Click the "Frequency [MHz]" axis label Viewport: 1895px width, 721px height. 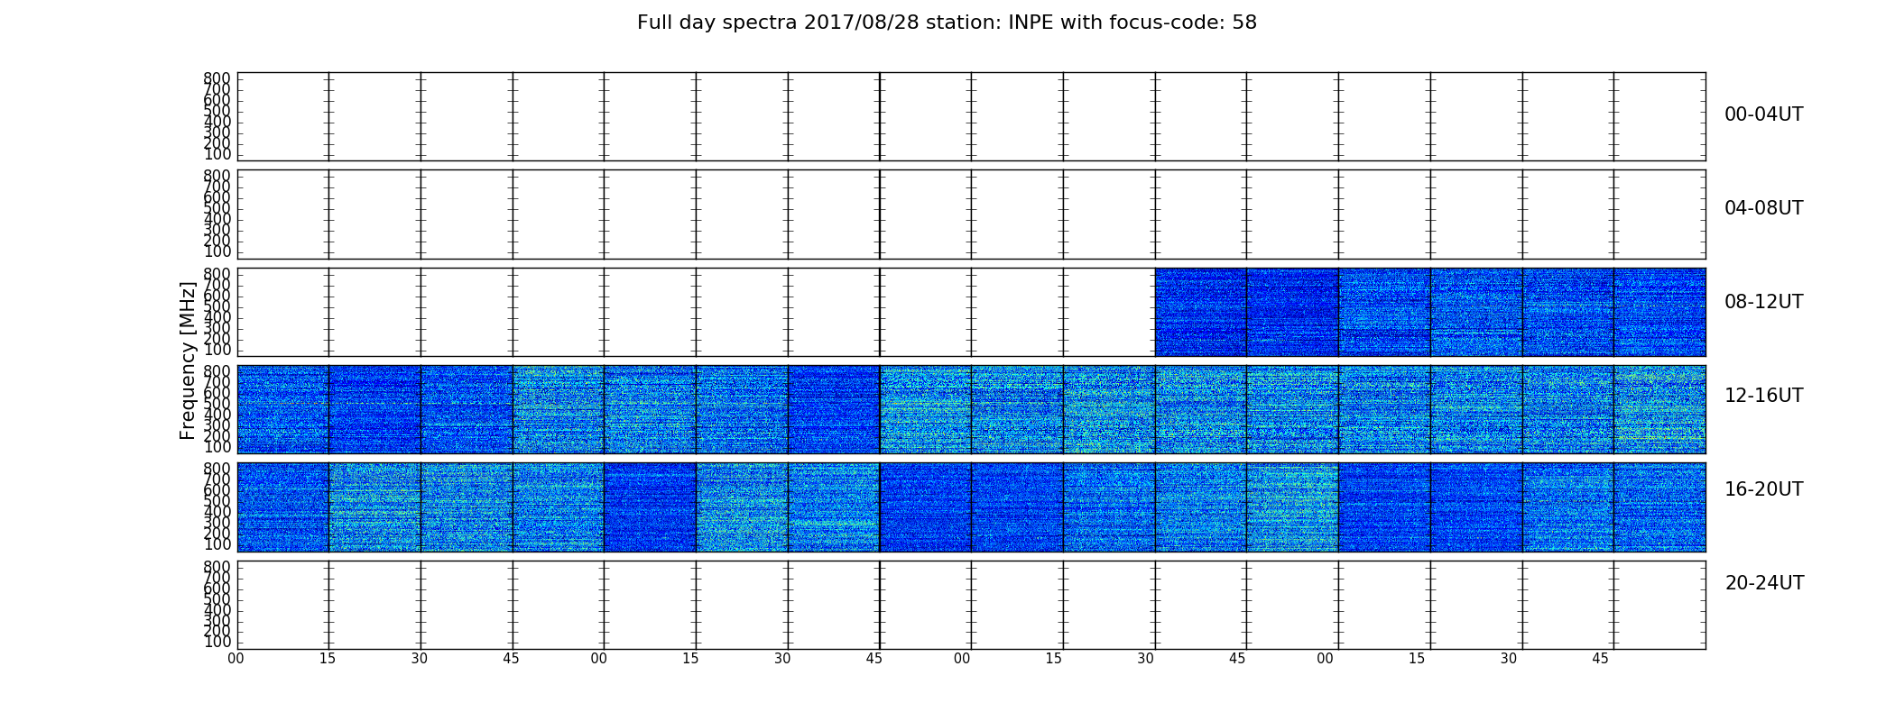(188, 360)
